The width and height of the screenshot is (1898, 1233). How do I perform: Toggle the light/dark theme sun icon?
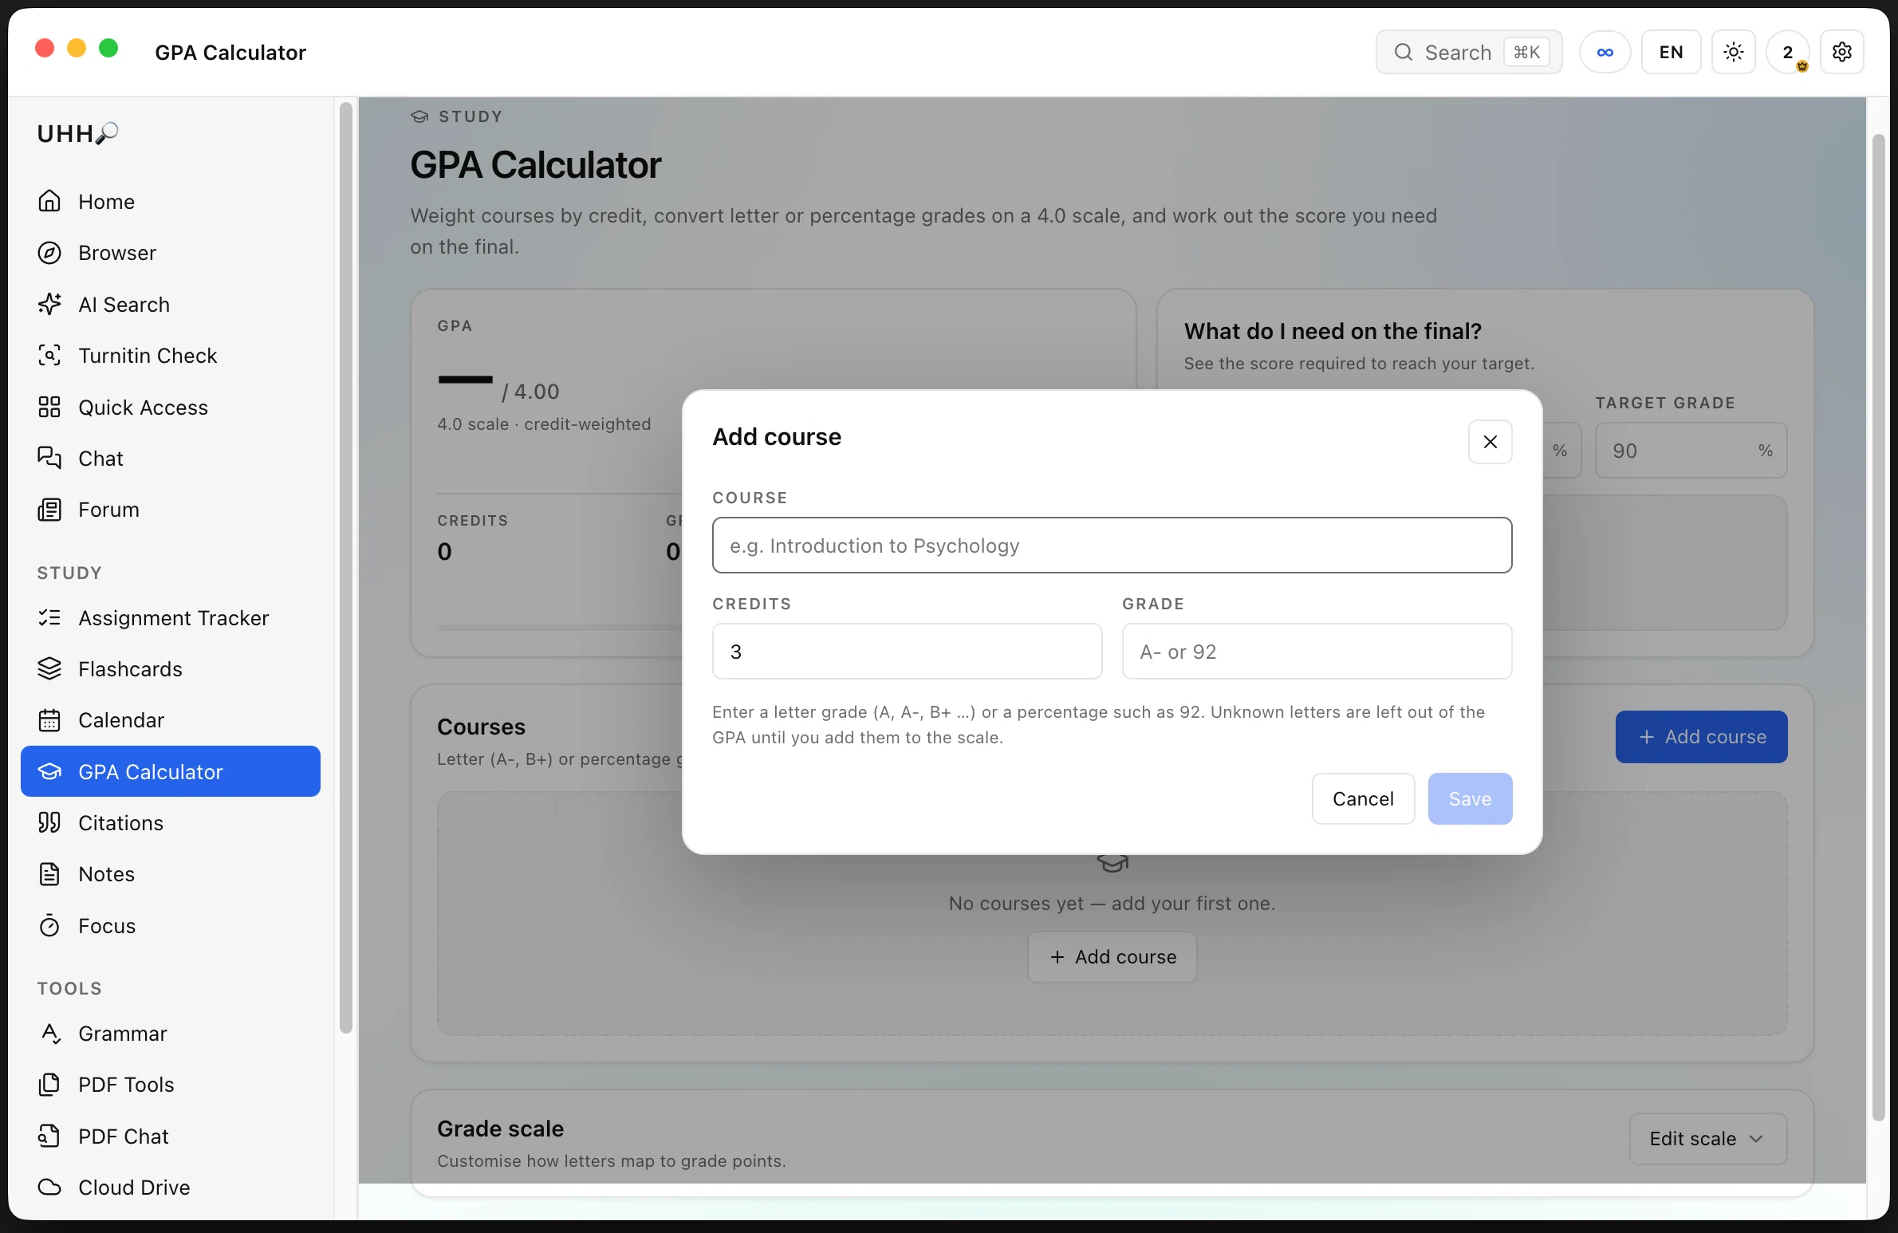click(1734, 52)
